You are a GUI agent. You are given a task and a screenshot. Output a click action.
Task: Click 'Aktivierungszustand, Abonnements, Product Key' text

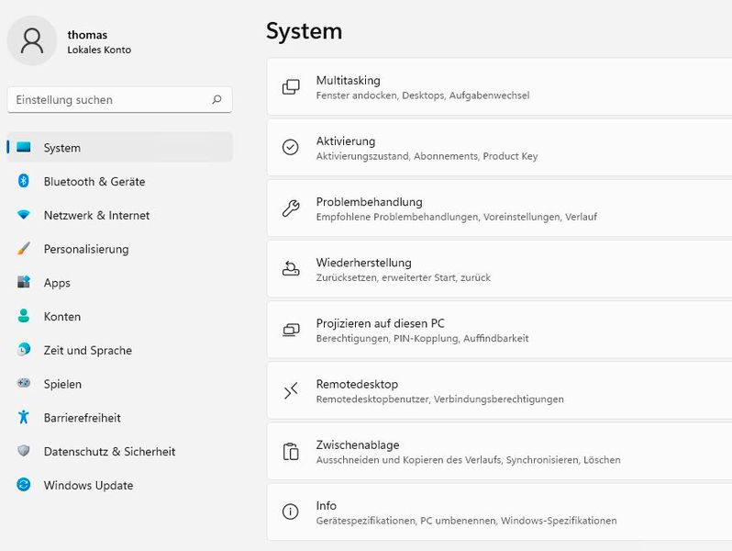427,156
